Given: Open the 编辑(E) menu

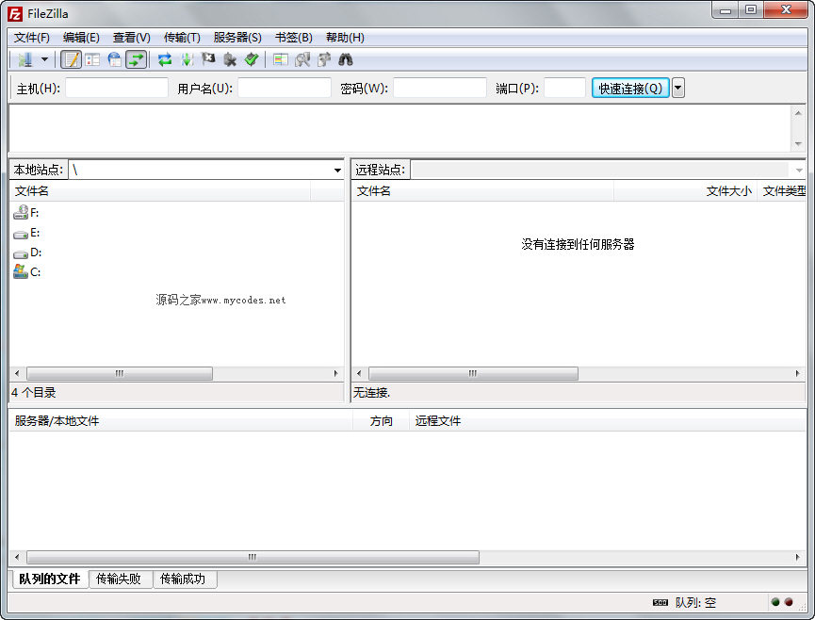Looking at the screenshot, I should (81, 38).
